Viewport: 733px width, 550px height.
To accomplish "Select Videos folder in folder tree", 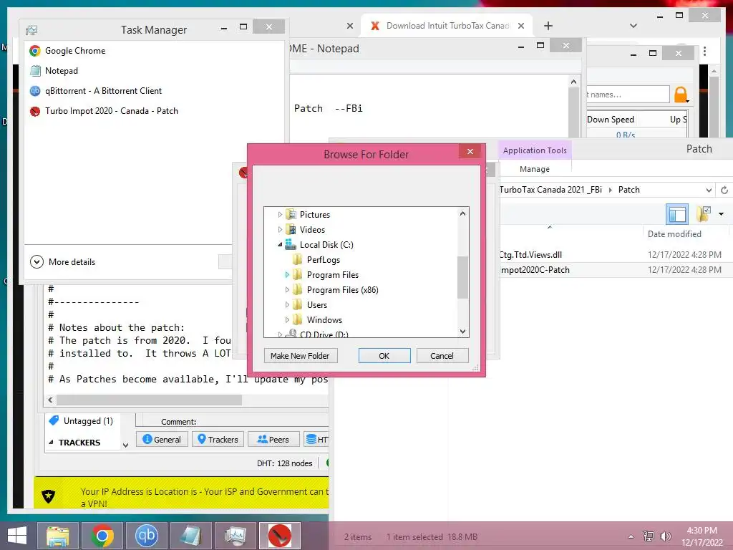I will click(x=312, y=230).
